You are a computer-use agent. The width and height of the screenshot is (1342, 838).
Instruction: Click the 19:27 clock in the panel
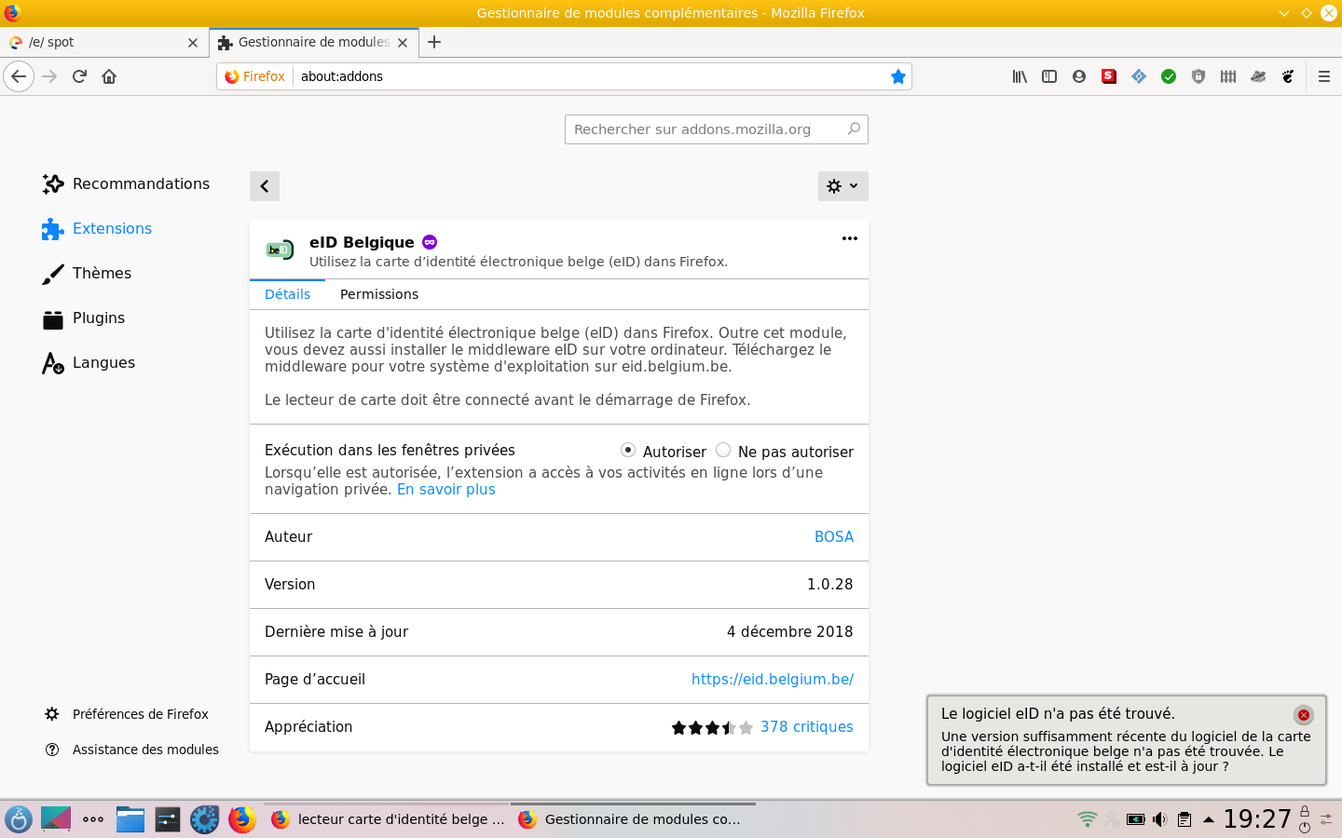point(1257,819)
